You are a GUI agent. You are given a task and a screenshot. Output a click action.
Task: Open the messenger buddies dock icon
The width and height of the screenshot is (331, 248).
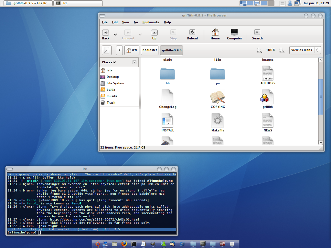click(163, 244)
